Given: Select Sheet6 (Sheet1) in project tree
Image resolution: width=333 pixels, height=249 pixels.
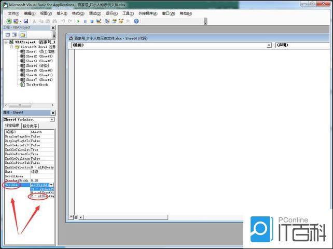Looking at the screenshot, I should click(36, 75).
